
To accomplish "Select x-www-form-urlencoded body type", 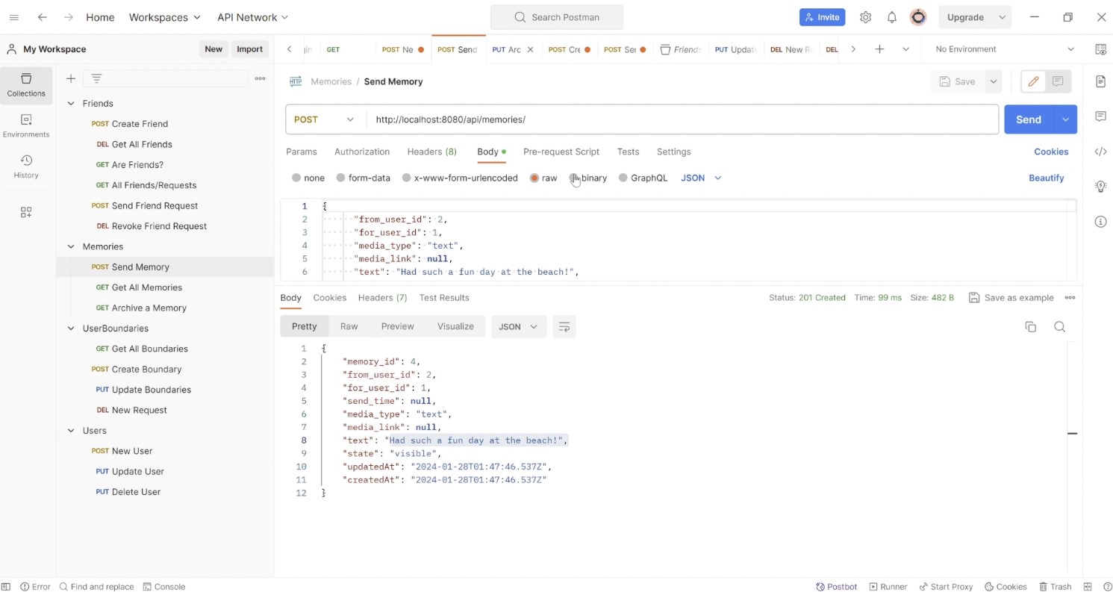I will click(406, 178).
